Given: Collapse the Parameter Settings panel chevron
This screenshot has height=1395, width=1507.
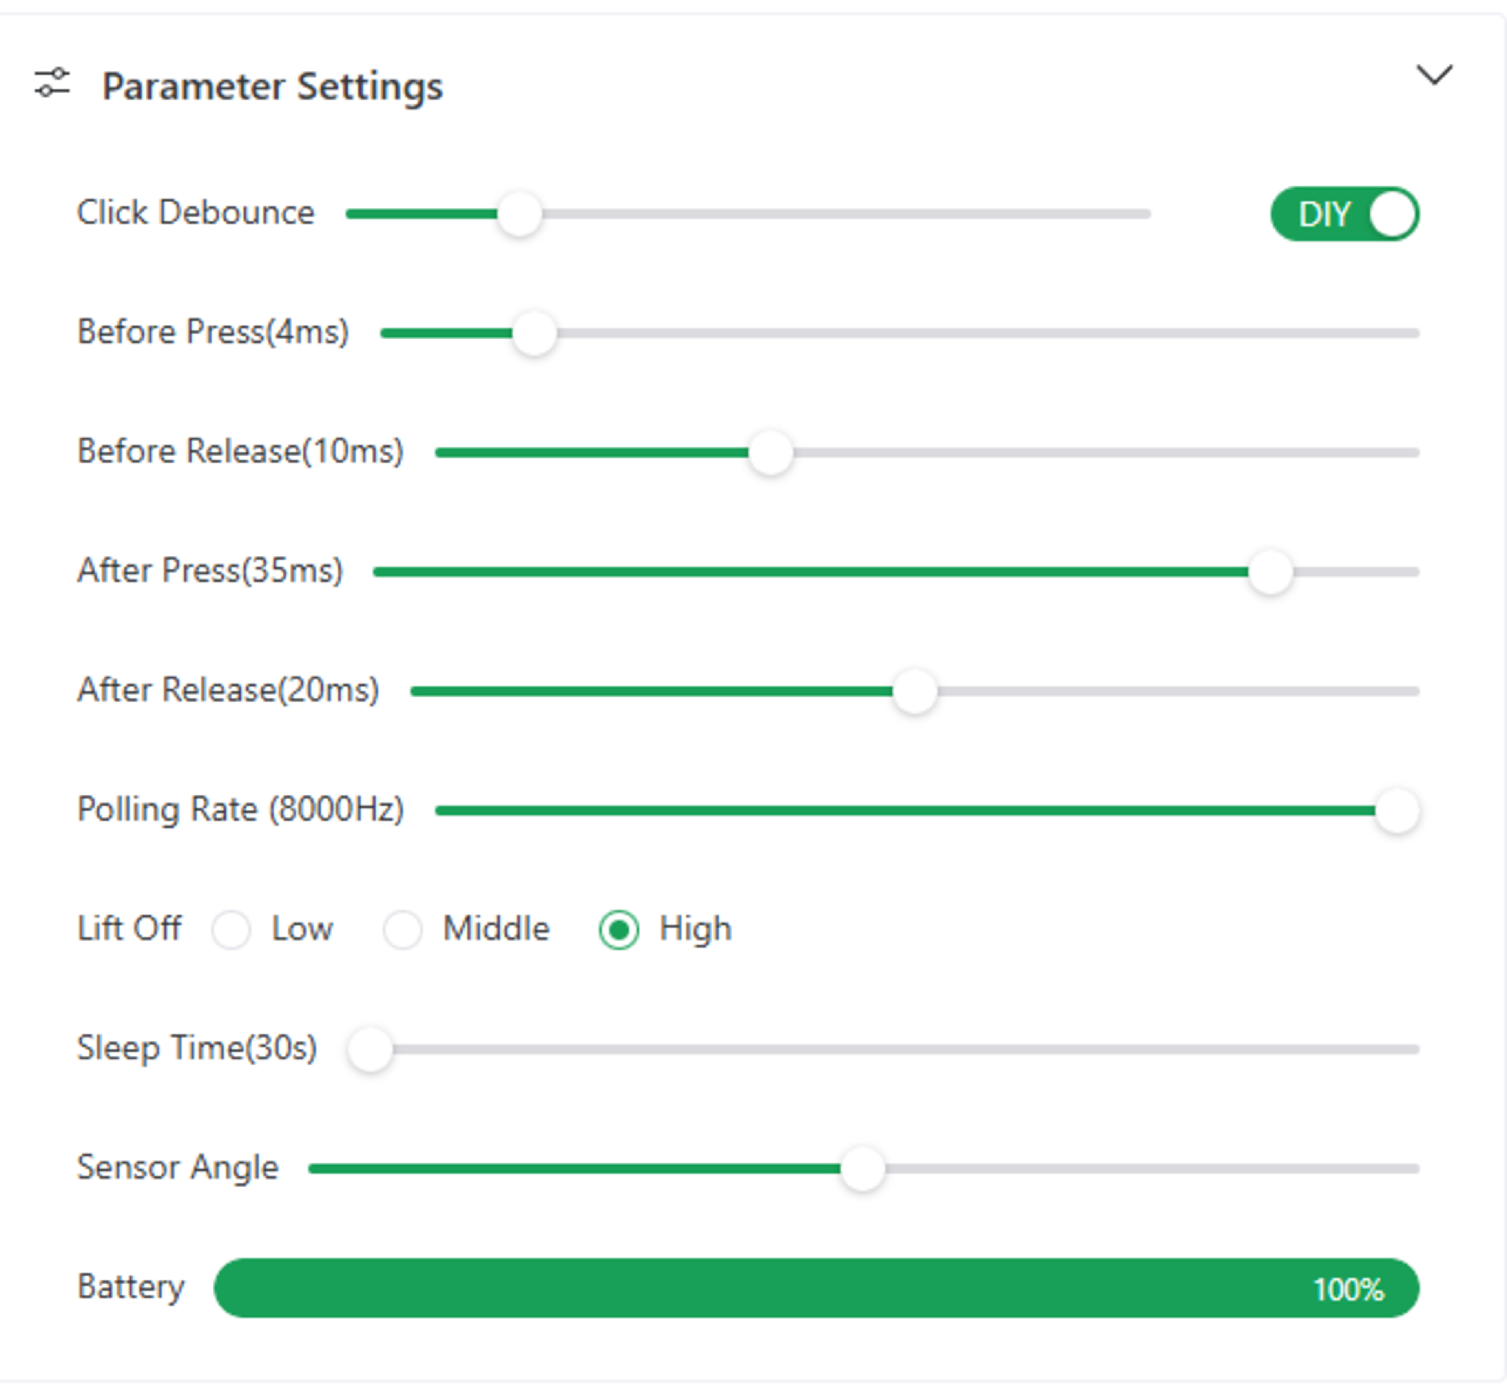Looking at the screenshot, I should tap(1434, 75).
